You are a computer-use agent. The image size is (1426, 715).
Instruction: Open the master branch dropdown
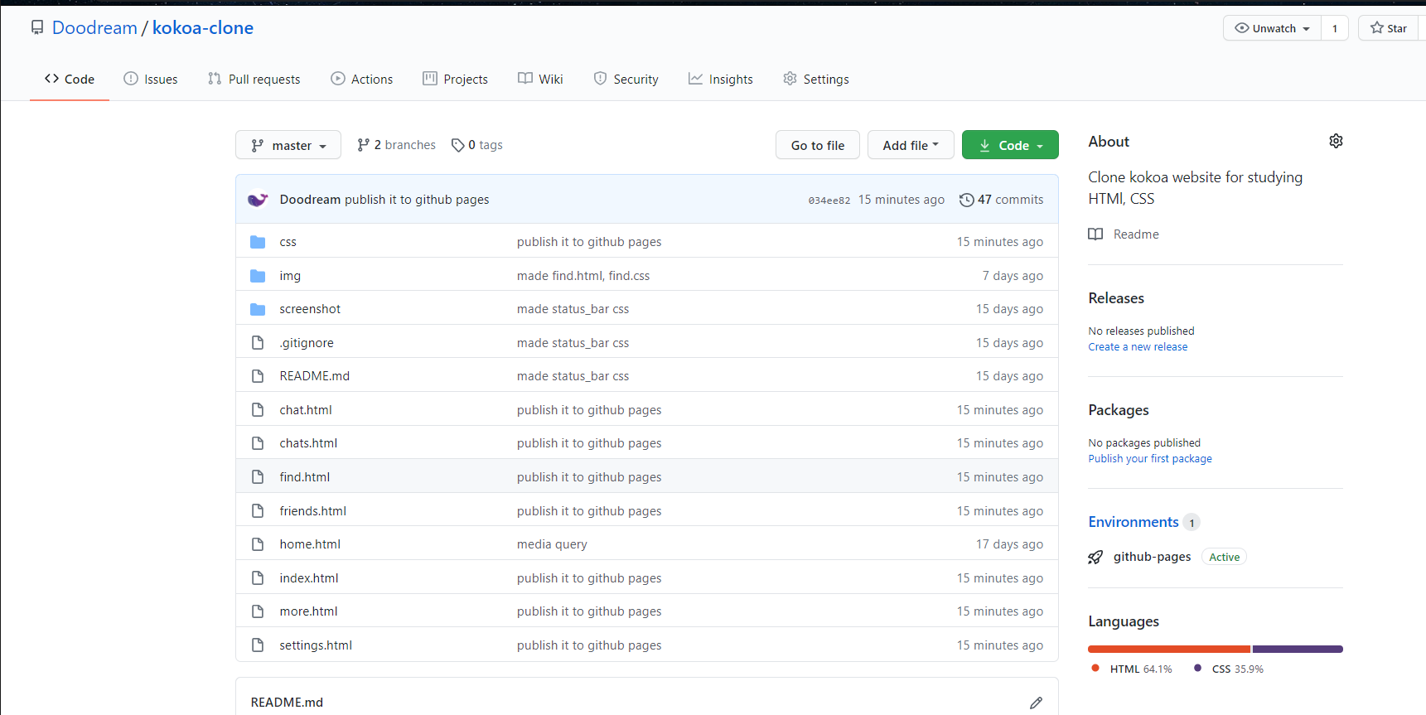[x=288, y=145]
